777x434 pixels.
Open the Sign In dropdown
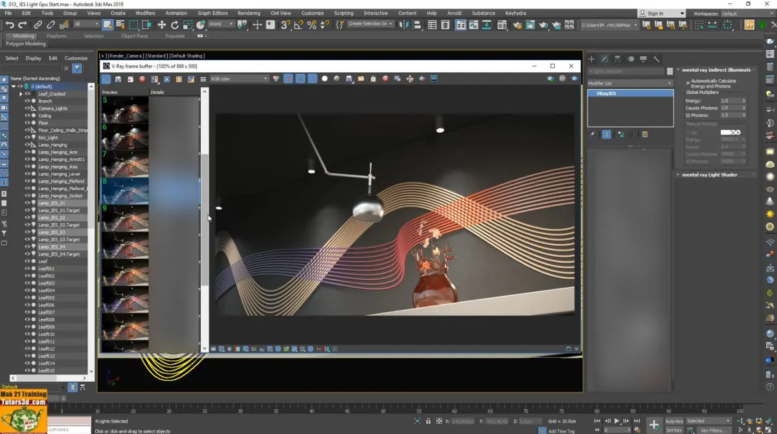pos(661,14)
